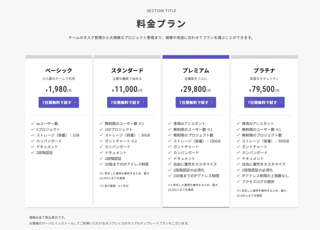Image resolution: width=320 pixels, height=230 pixels.
Task: Click checkmark beside xxユーザー数
Action: [x=32, y=123]
